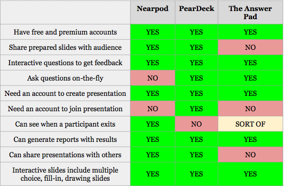Click 'Can generate reports with results' label
Image resolution: width=284 pixels, height=186 pixels.
[65, 139]
